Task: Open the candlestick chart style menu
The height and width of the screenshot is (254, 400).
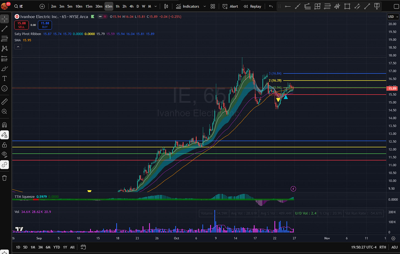Action: click(166, 6)
